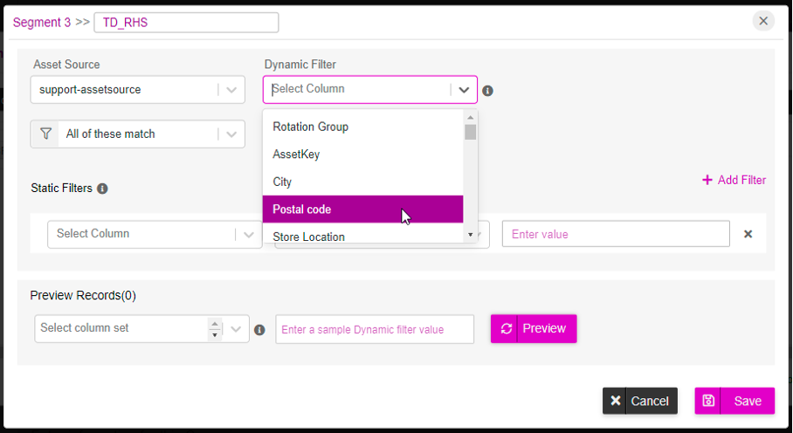Viewport: 793px width, 433px height.
Task: Click the refresh icon on Preview button
Action: (506, 329)
